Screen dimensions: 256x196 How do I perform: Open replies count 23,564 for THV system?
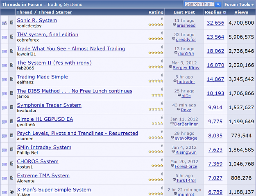[215, 37]
